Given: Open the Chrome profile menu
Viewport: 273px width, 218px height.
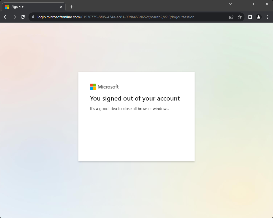Looking at the screenshot, I should pos(259,17).
